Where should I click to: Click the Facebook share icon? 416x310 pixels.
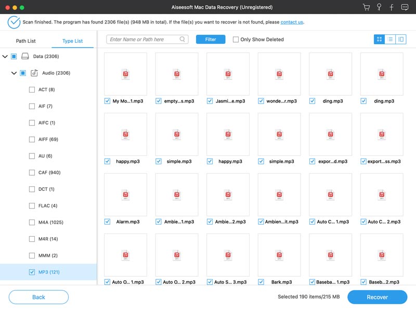tap(391, 7)
